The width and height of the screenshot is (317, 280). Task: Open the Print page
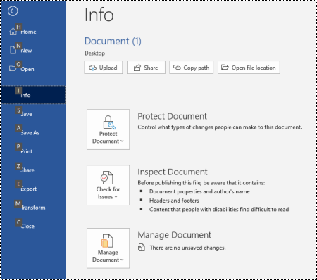pyautogui.click(x=33, y=151)
